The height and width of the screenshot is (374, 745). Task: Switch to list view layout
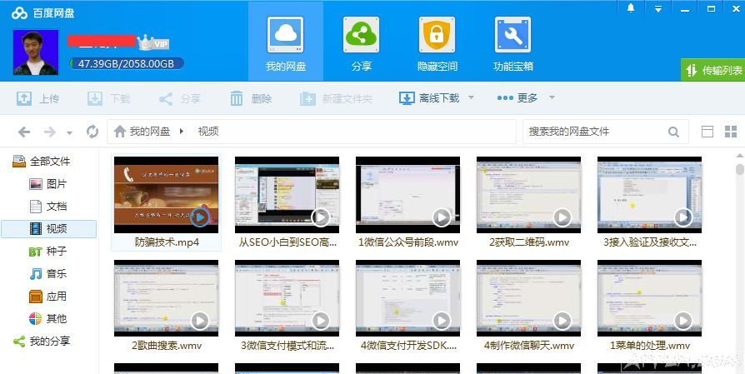point(707,132)
